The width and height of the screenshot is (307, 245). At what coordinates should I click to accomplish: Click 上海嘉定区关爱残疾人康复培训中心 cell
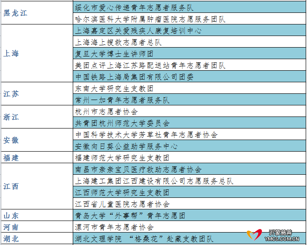click(189, 30)
